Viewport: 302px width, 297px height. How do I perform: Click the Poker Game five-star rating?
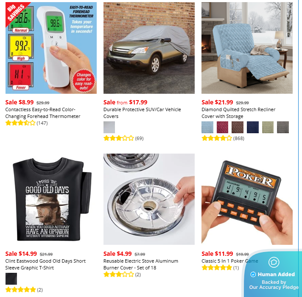point(220,268)
